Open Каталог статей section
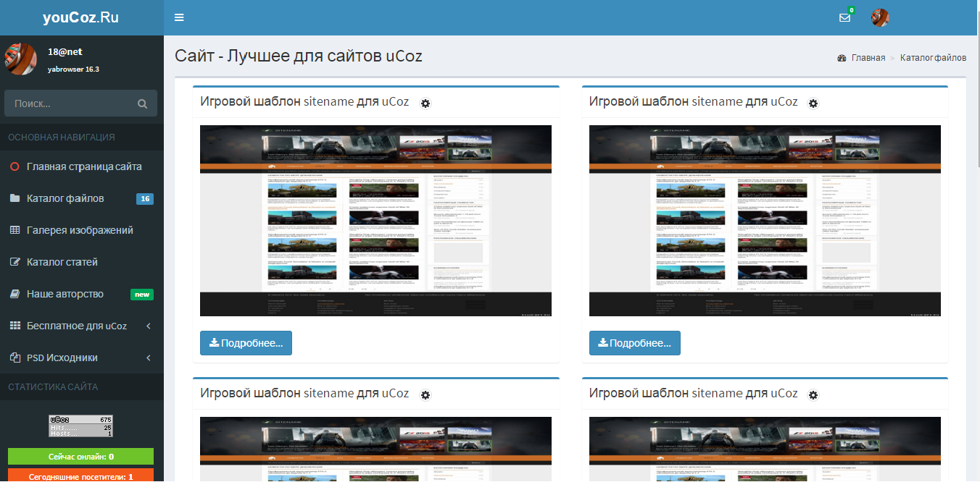 pos(82,262)
